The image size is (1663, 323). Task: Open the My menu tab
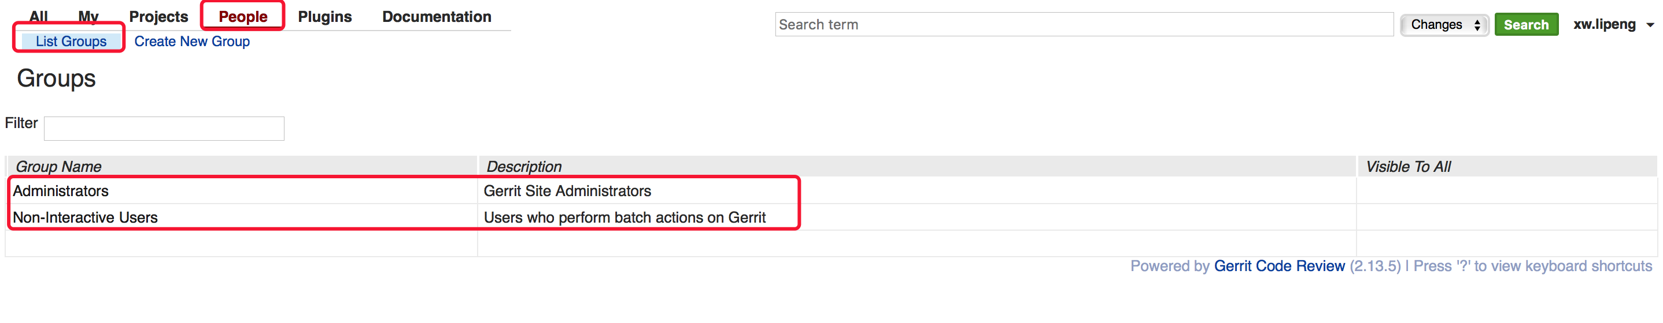88,16
